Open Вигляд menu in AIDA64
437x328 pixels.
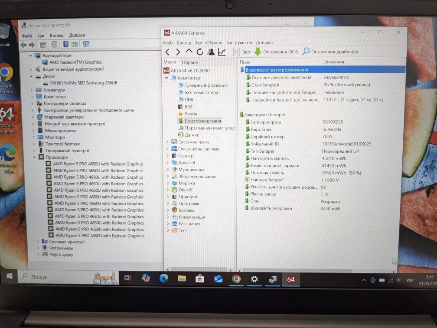[x=184, y=43]
